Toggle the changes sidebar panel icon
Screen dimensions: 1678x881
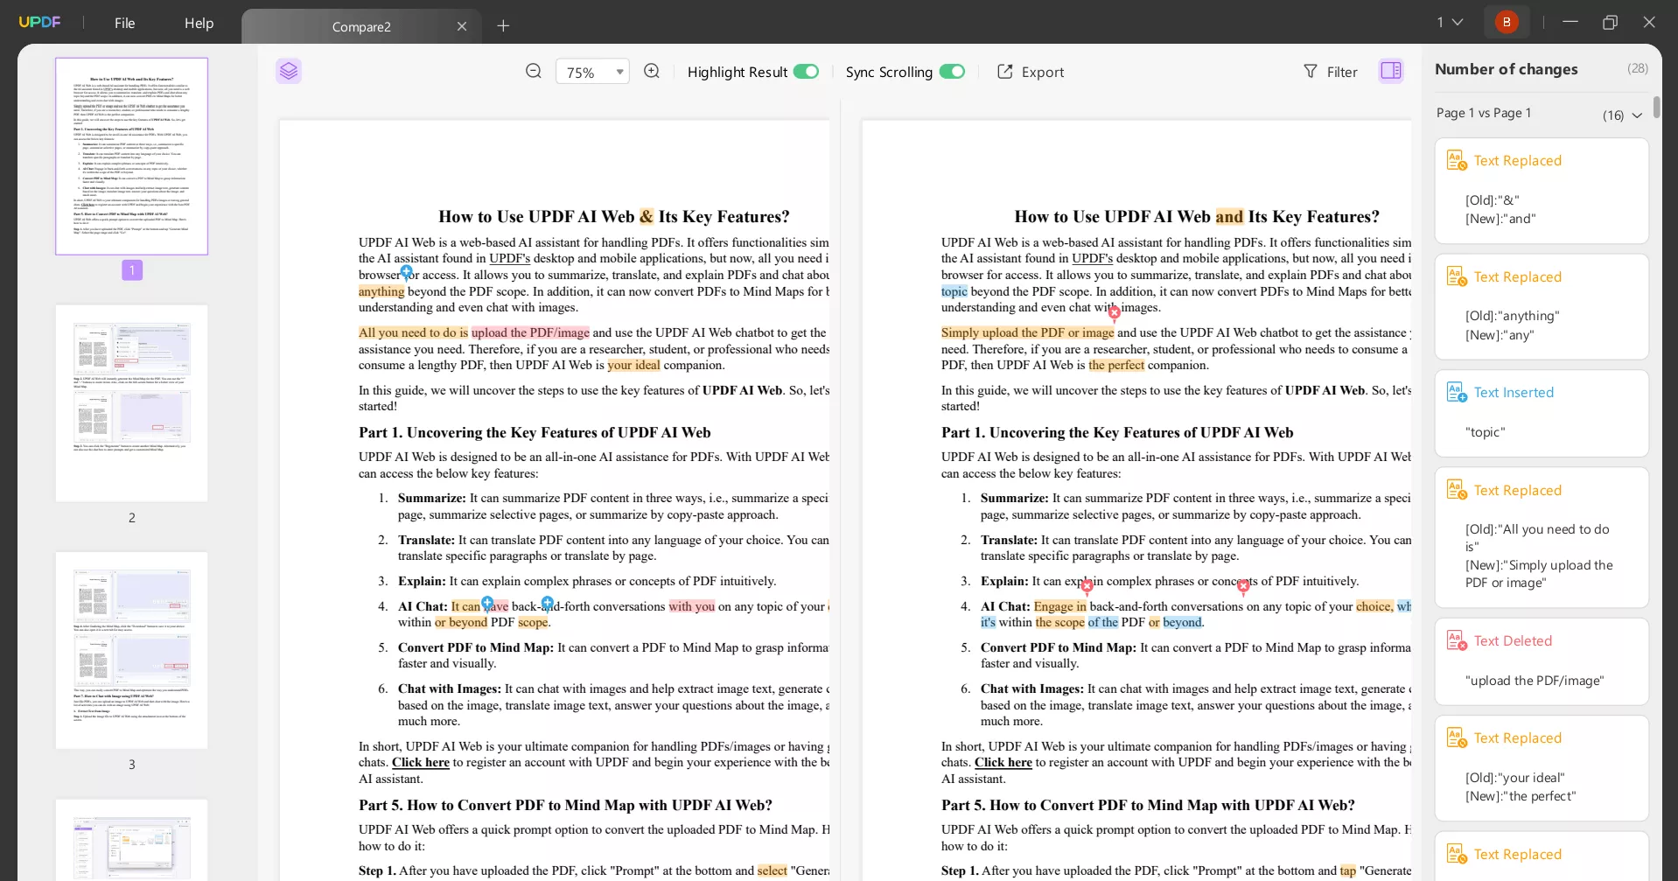[x=1391, y=71]
